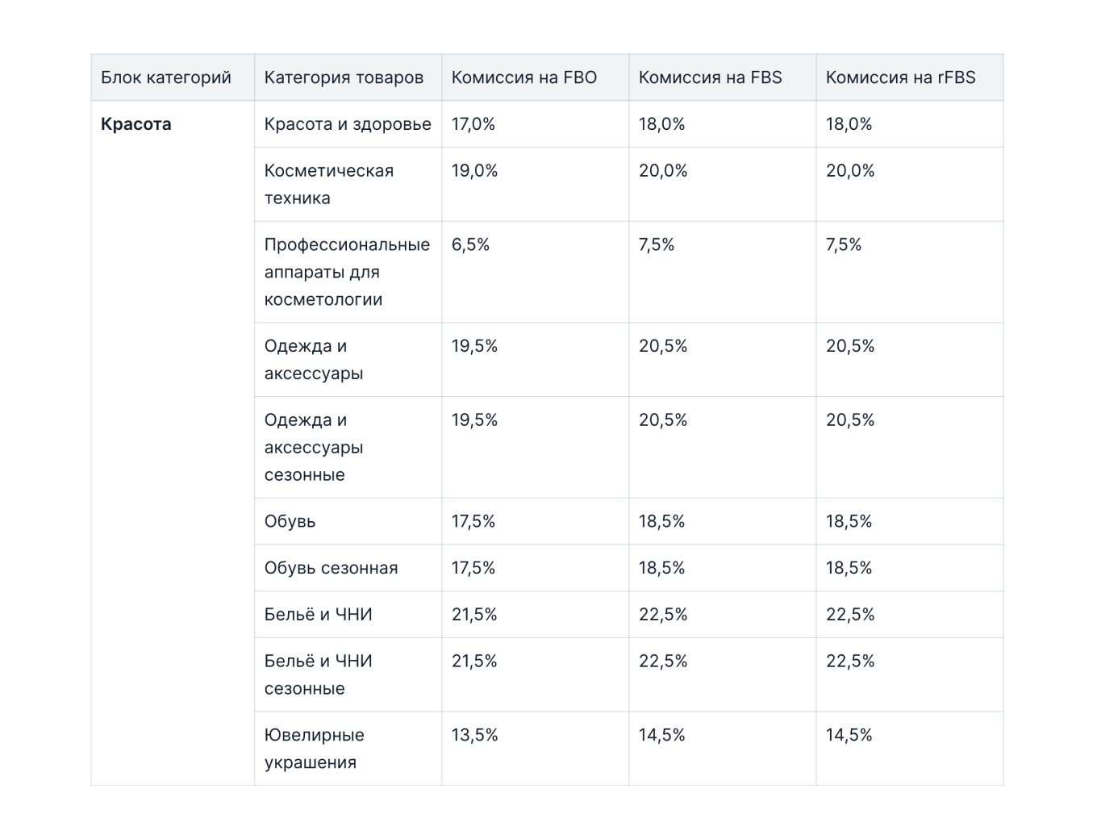Image resolution: width=1097 pixels, height=839 pixels.
Task: Select the "Одежда и аксессуары сезонные" cell
Action: pos(314,447)
